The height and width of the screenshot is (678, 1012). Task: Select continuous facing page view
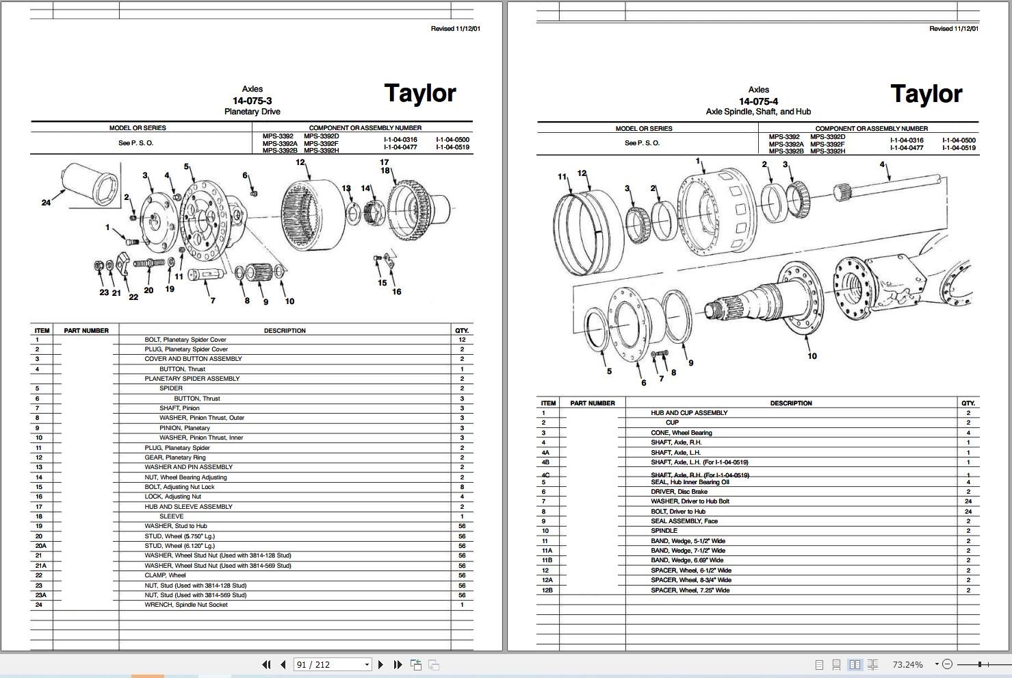[x=872, y=664]
